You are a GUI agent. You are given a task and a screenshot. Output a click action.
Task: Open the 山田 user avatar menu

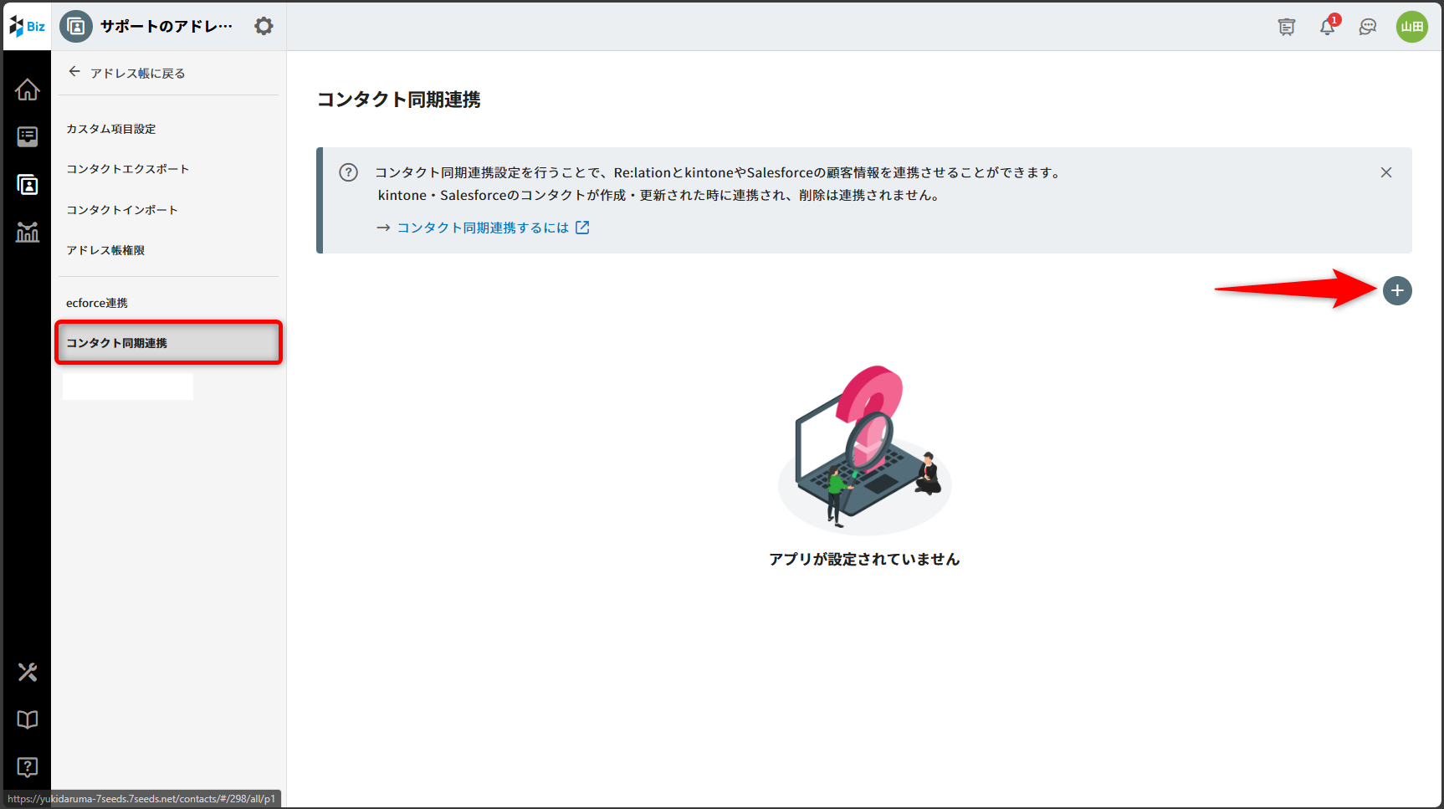1411,27
